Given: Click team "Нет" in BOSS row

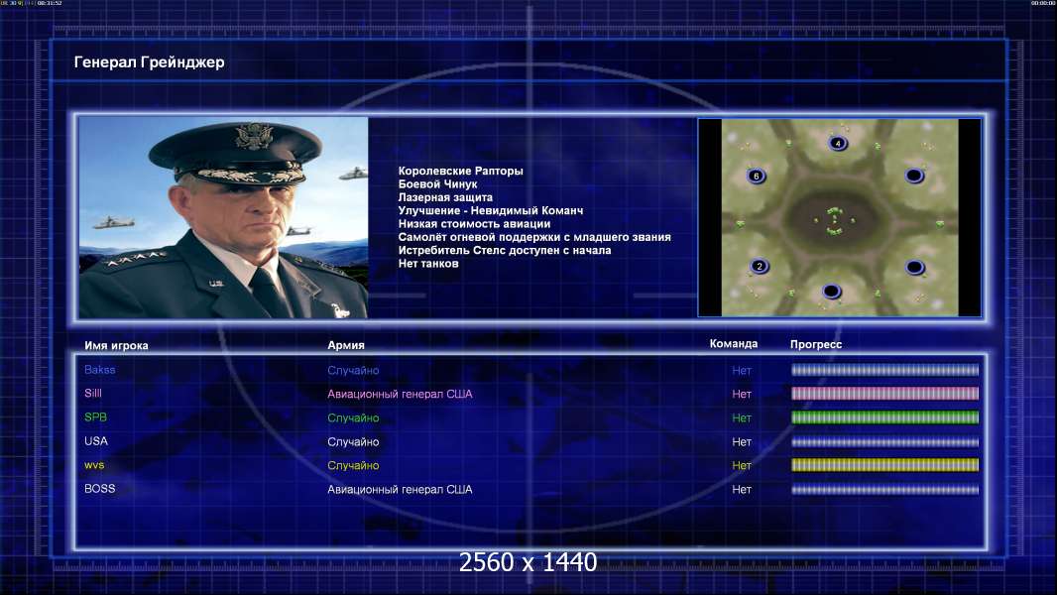Looking at the screenshot, I should tap(742, 490).
